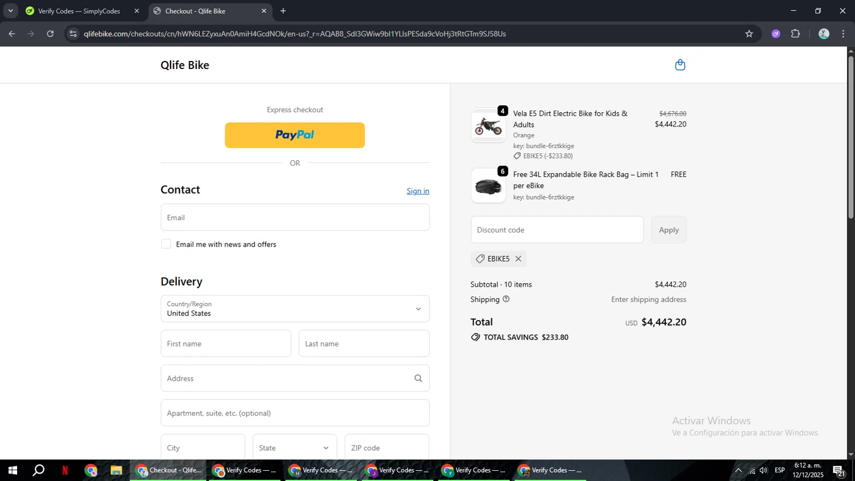855x481 pixels.
Task: Focus the City field
Action: coord(203,447)
